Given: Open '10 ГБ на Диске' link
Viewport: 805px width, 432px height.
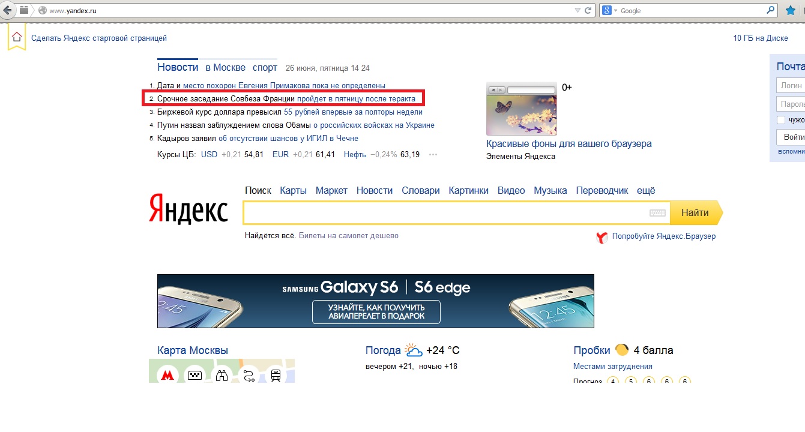Looking at the screenshot, I should point(761,38).
